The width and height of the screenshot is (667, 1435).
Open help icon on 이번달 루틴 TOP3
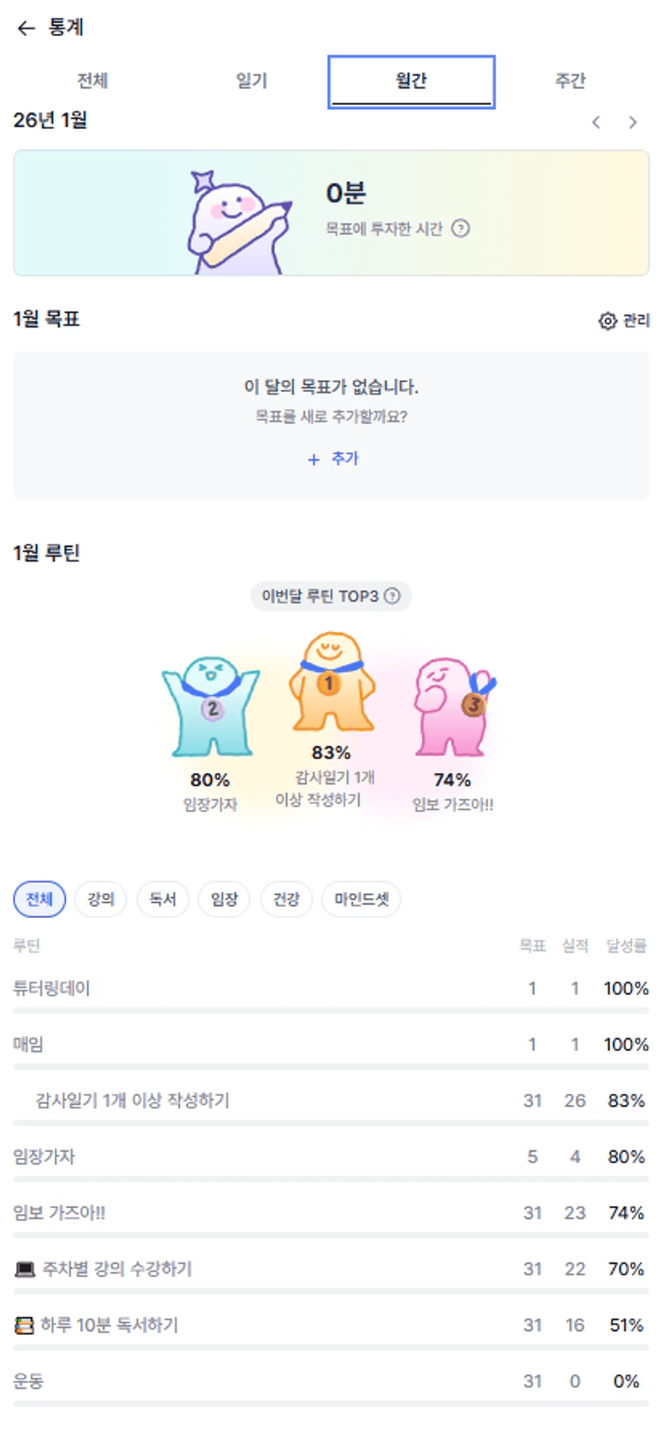[x=393, y=596]
